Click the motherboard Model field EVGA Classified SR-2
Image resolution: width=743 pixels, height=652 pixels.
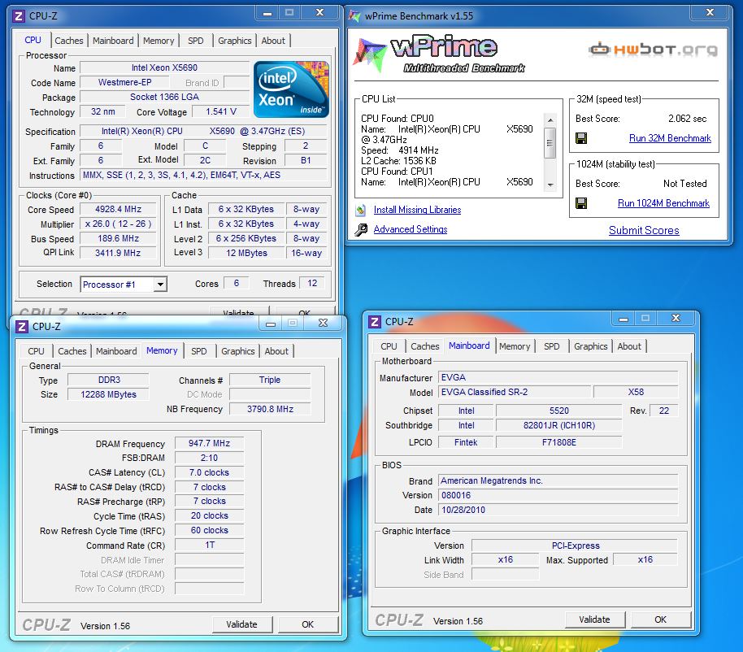pos(515,392)
